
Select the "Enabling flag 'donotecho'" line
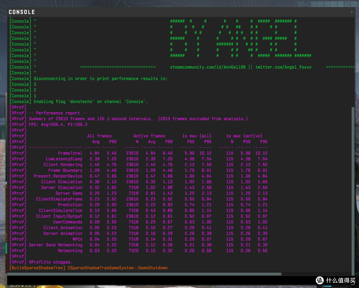coord(79,101)
